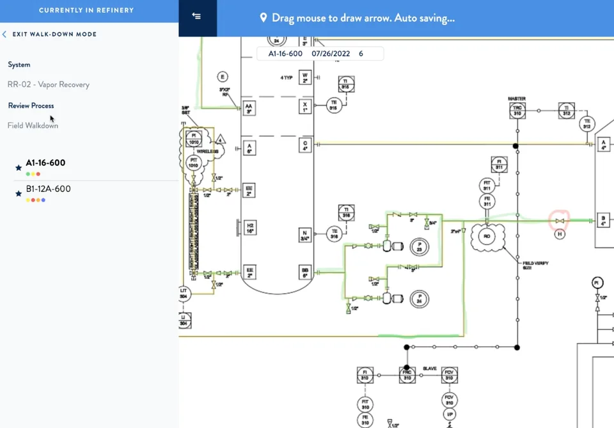The image size is (614, 428).
Task: Click the star icon beside A1-16-600
Action: (x=19, y=168)
